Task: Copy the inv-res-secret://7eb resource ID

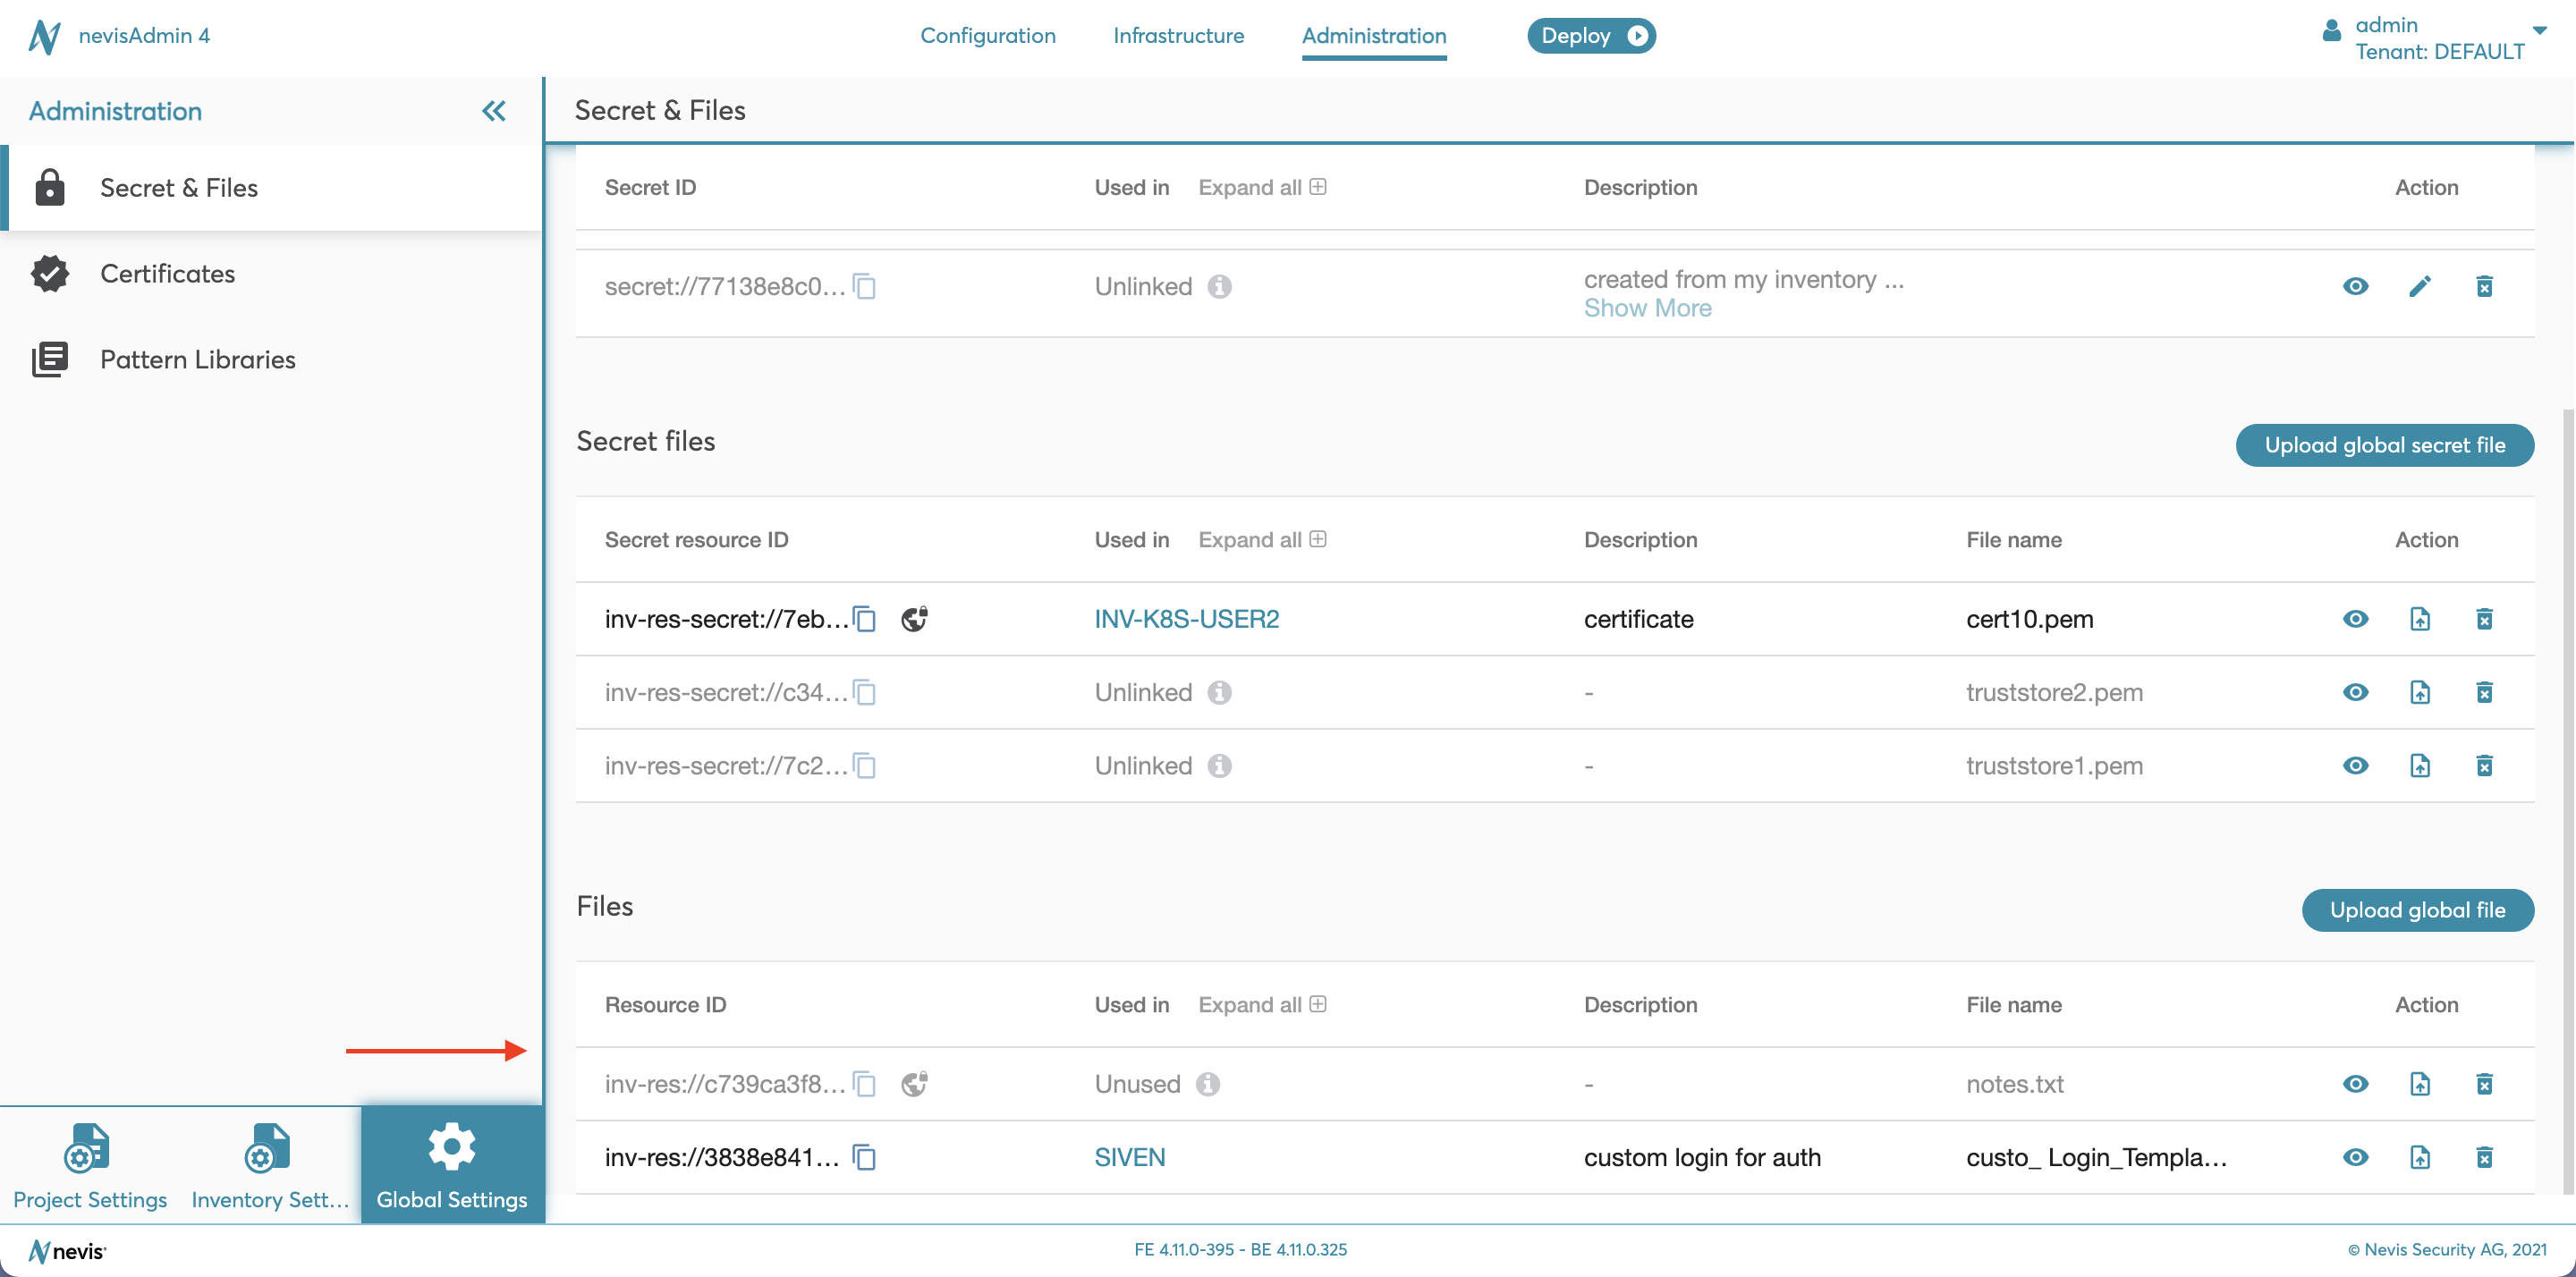Action: (865, 620)
